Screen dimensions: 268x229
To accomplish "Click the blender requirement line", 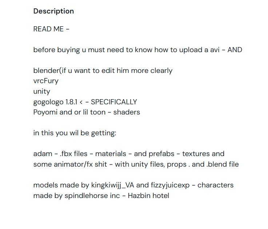I will (103, 71).
